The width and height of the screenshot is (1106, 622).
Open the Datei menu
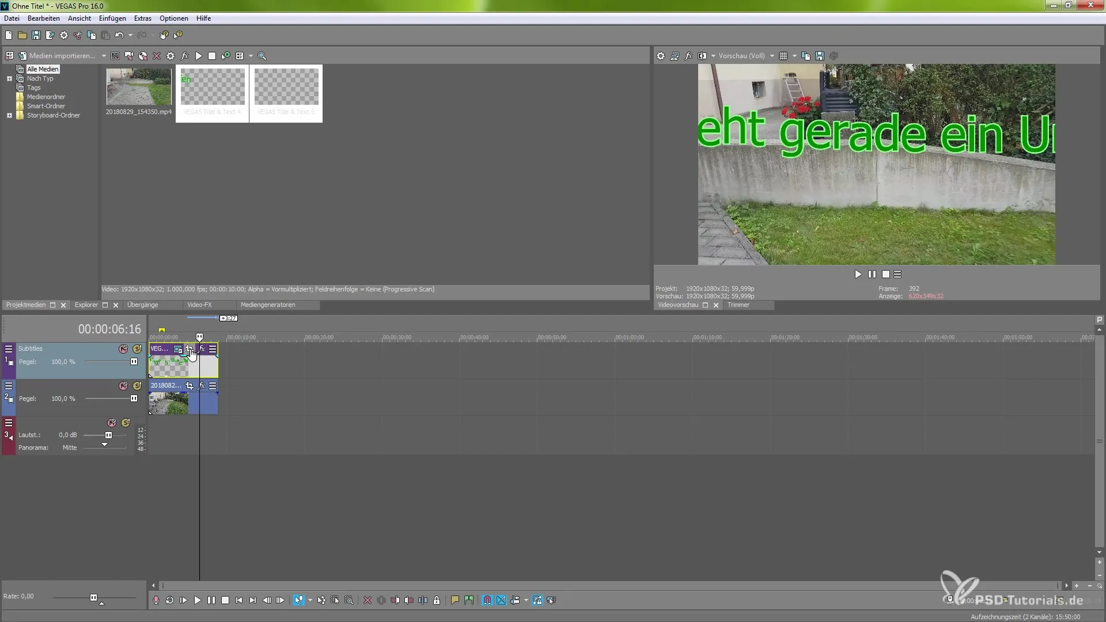pyautogui.click(x=12, y=18)
